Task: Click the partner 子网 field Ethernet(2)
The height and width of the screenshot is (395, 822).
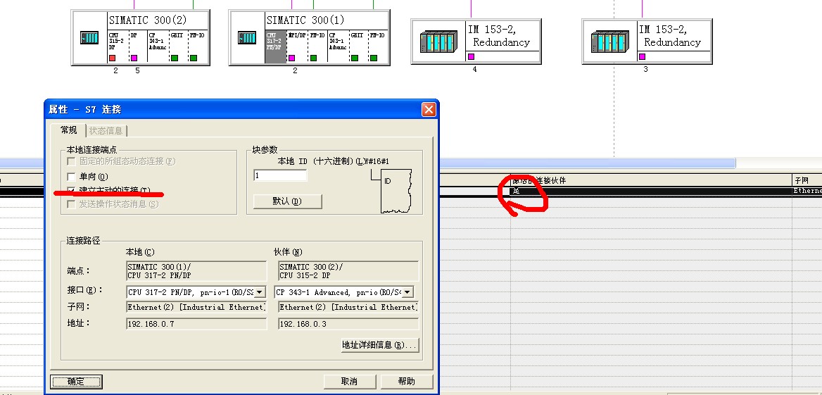Action: (348, 307)
